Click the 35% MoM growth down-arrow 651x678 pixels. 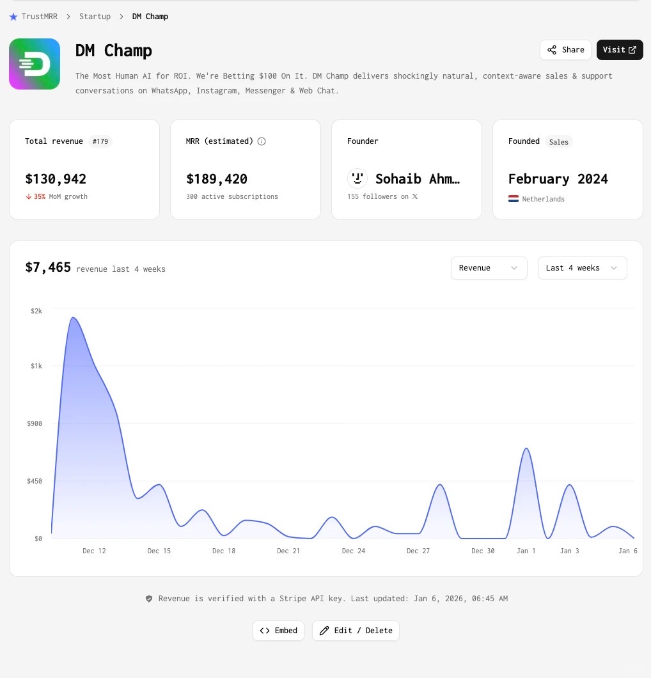click(29, 196)
